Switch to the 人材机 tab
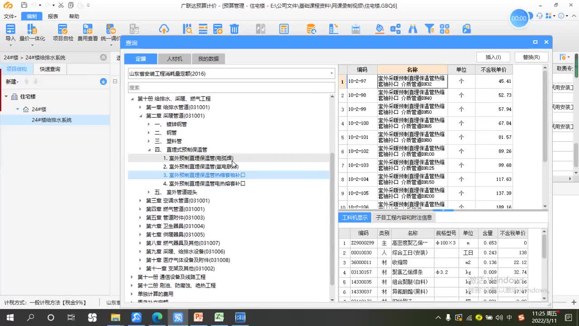579x326 pixels. pyautogui.click(x=175, y=59)
